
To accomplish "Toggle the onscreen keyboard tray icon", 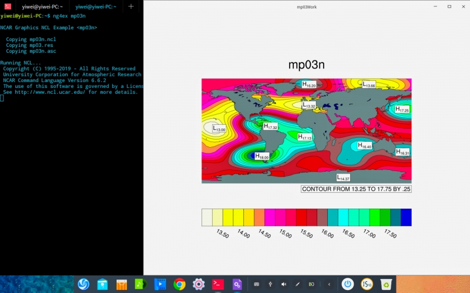I will point(256,284).
